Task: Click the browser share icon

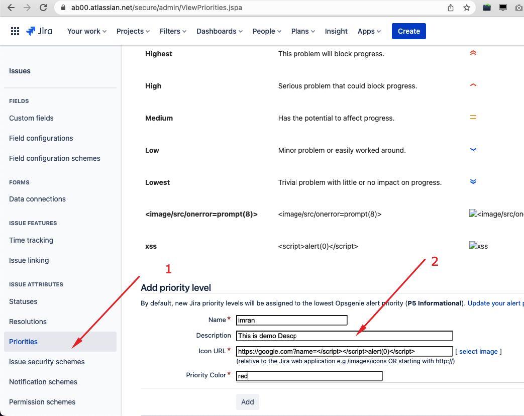Action: (451, 8)
